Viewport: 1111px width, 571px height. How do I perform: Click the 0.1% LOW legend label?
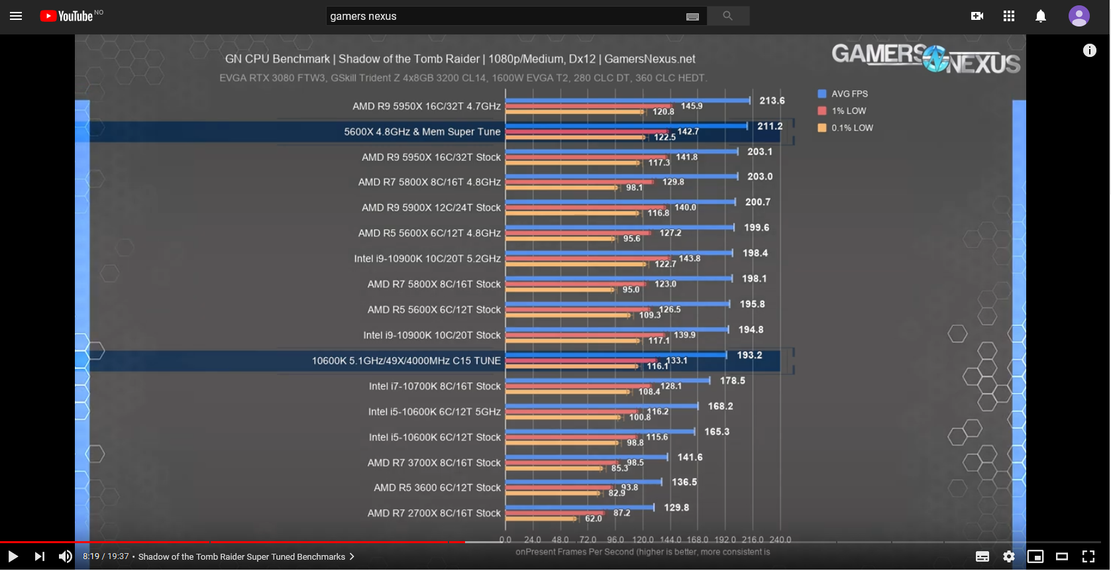[852, 128]
